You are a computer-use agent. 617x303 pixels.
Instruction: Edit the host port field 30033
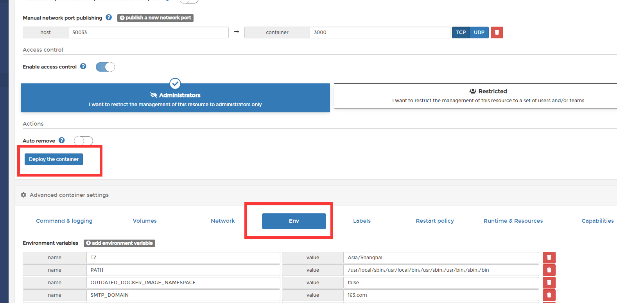coord(148,32)
